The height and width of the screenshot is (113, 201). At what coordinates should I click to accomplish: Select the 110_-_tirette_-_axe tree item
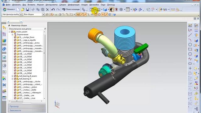click(x=26, y=95)
